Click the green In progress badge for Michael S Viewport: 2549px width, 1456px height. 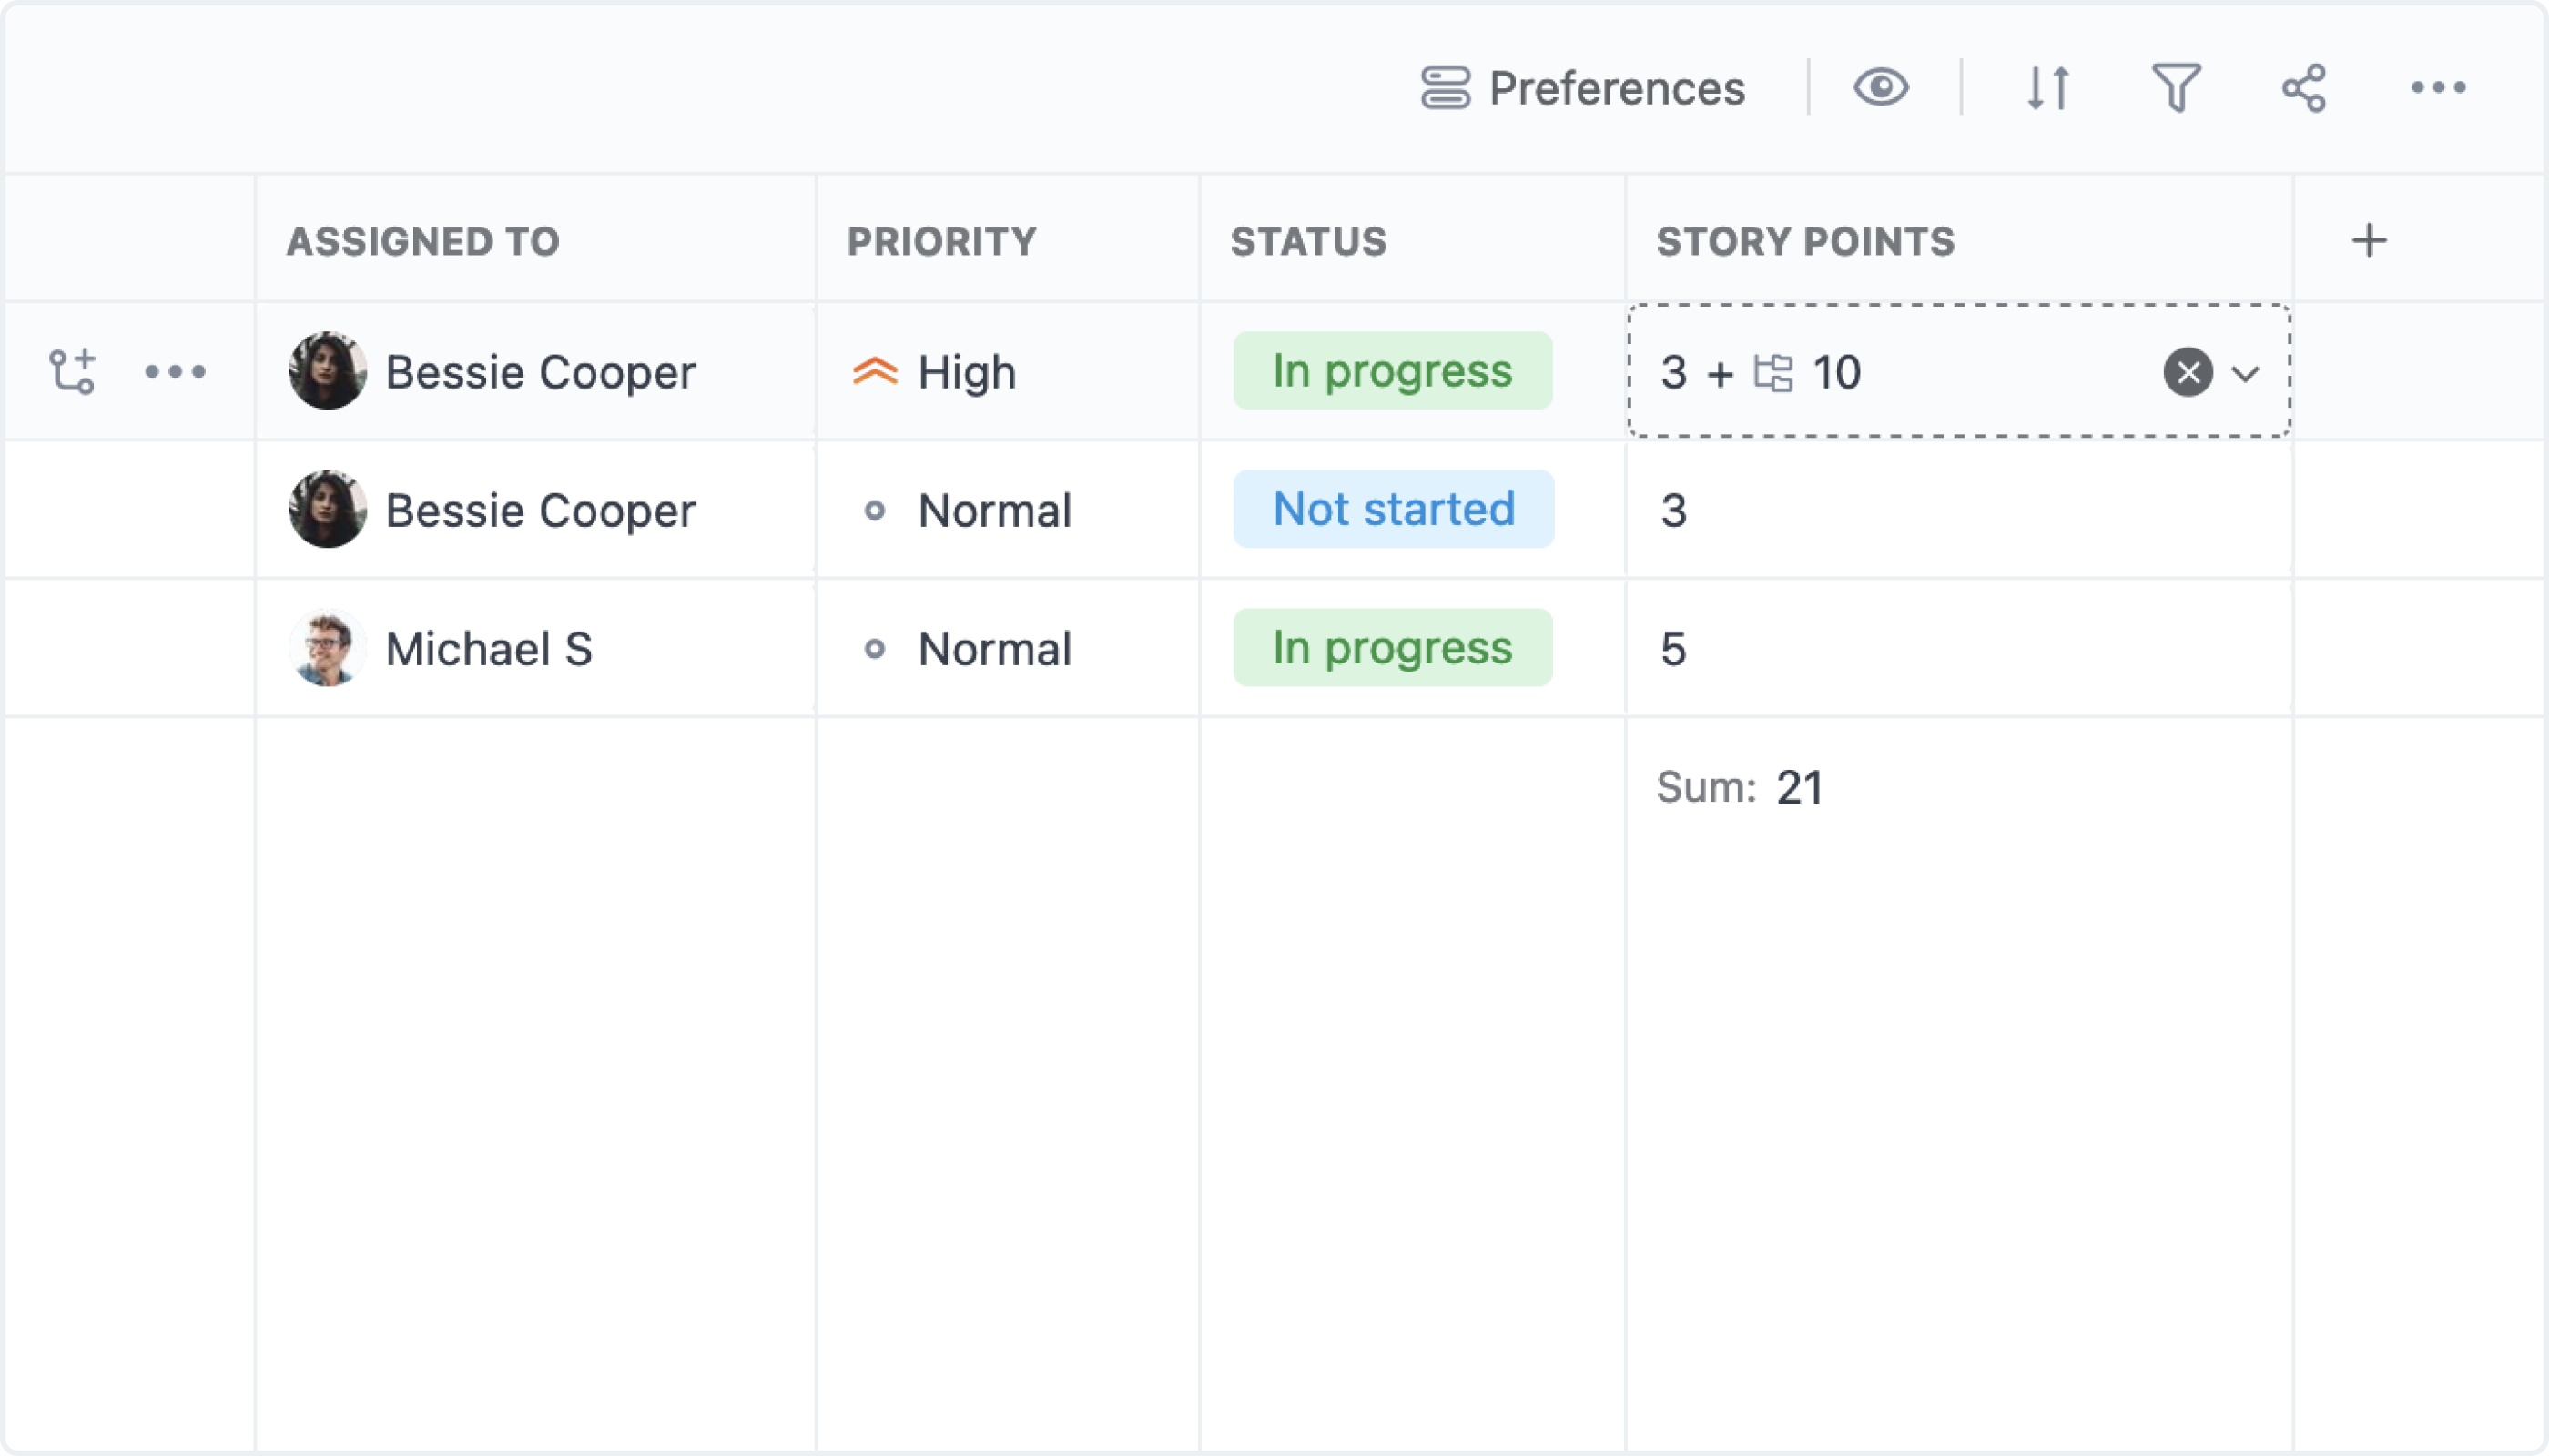[x=1393, y=647]
